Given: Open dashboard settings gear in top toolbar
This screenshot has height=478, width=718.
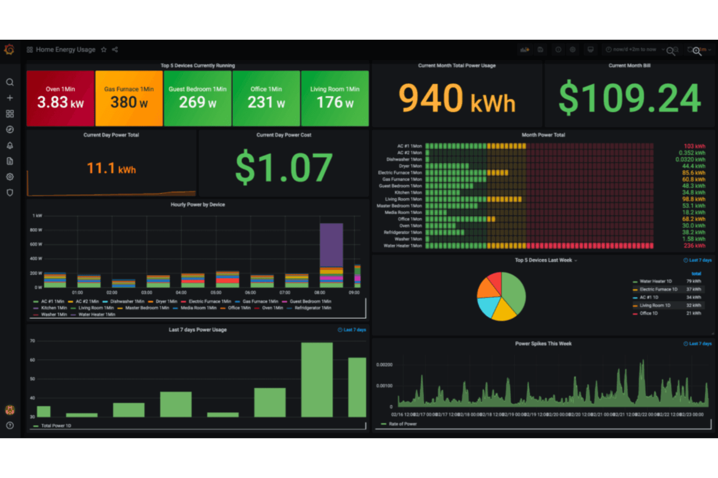Looking at the screenshot, I should click(x=573, y=49).
